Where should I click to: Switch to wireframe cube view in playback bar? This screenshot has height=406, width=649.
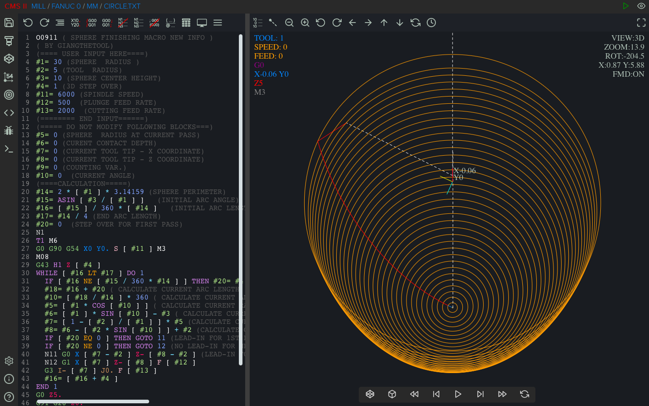pos(370,394)
